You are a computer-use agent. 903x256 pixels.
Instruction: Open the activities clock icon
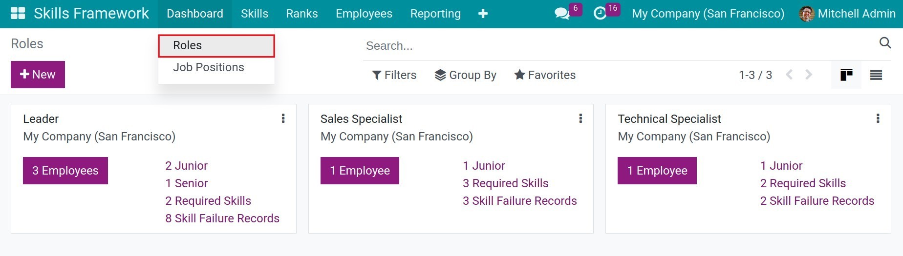[x=600, y=14]
